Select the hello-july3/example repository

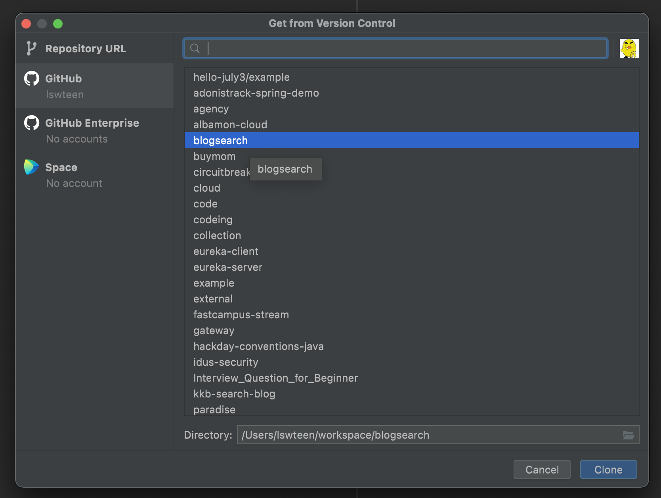pyautogui.click(x=411, y=77)
